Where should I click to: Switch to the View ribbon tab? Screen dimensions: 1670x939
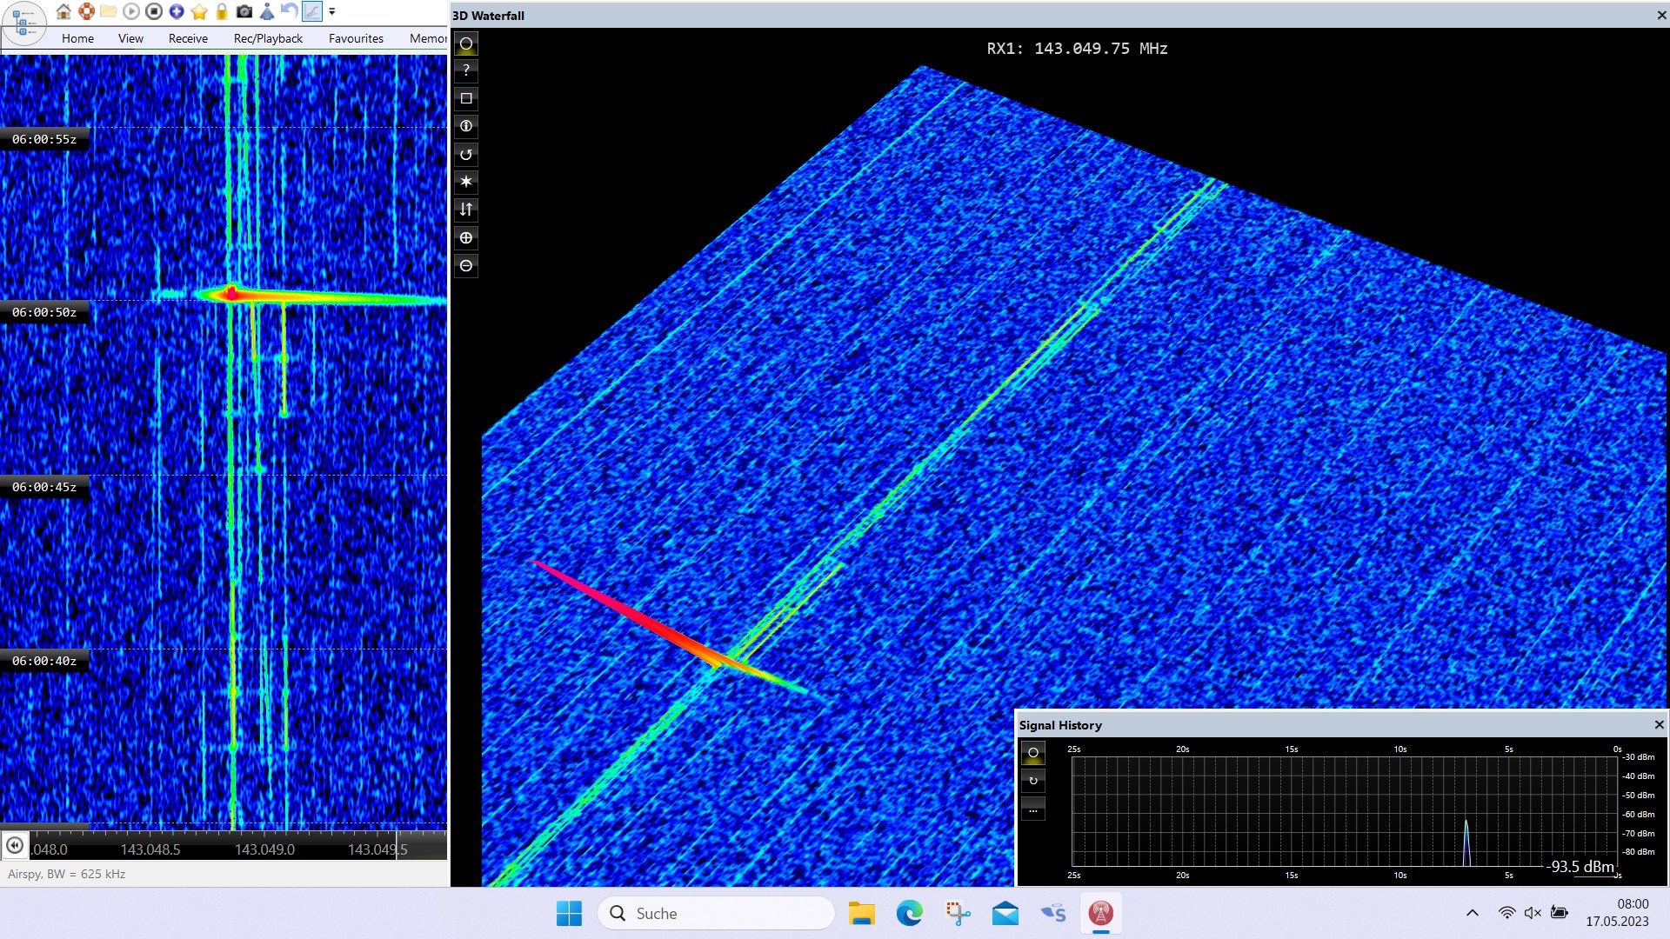pos(130,38)
